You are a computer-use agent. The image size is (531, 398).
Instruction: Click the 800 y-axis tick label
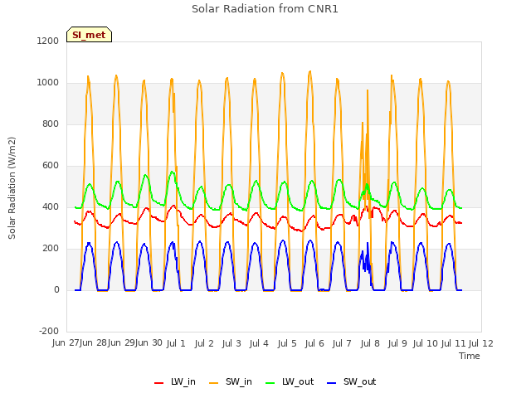coord(51,124)
